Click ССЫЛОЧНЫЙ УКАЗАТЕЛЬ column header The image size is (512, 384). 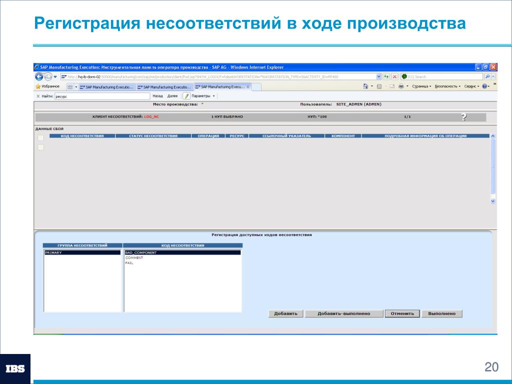(286, 136)
